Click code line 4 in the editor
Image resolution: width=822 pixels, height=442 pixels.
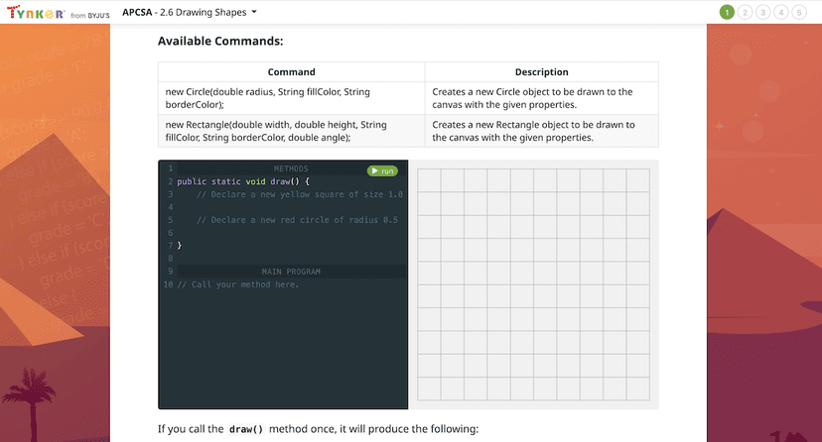coord(291,207)
